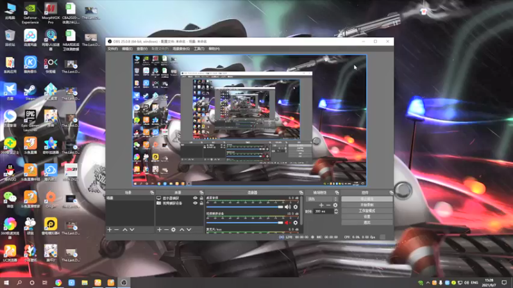Open the View menu in OBS
The width and height of the screenshot is (513, 288).
tap(142, 49)
